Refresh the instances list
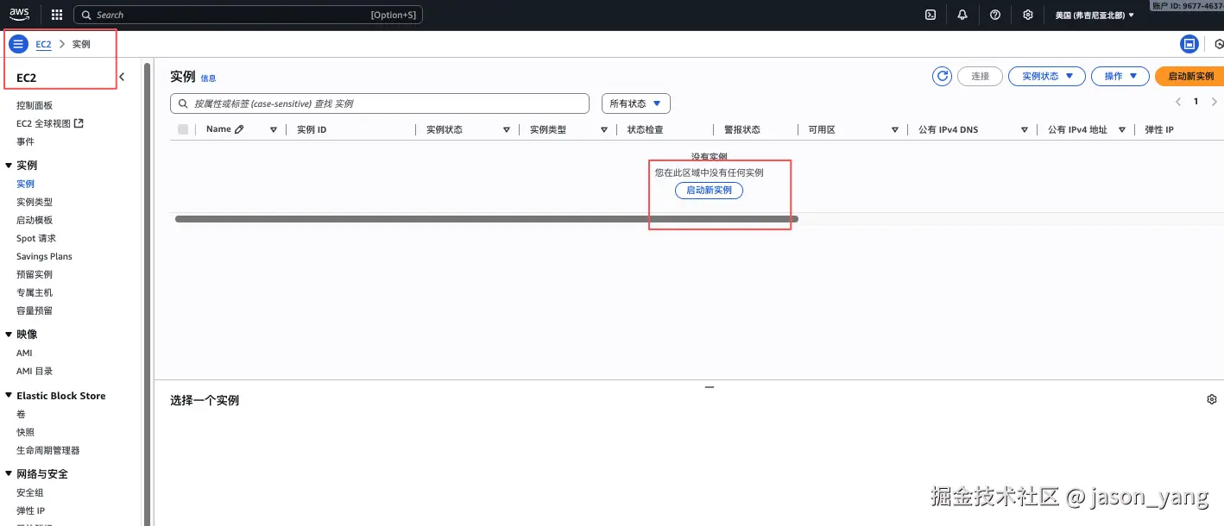The width and height of the screenshot is (1224, 526). (x=942, y=76)
